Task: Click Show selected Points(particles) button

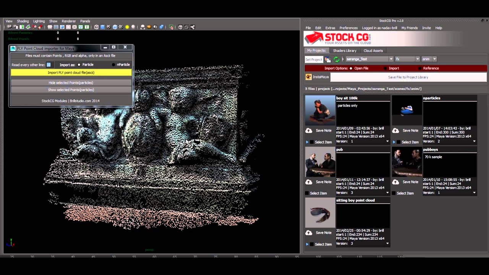Action: click(x=71, y=90)
